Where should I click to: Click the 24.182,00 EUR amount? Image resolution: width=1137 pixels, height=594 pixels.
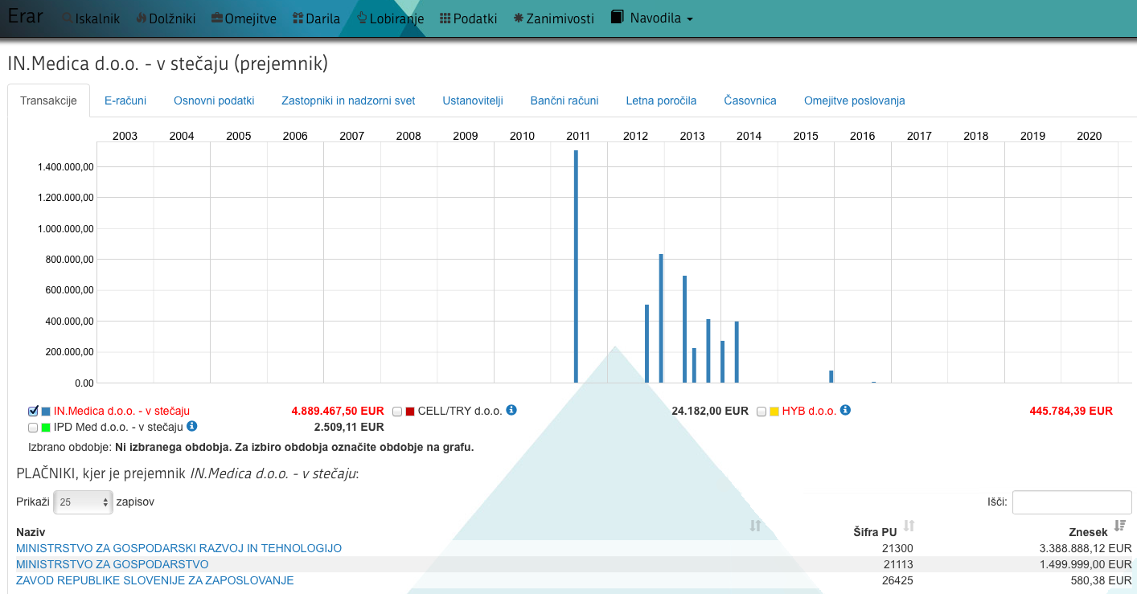[x=710, y=411]
